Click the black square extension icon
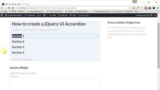Viewport: 160px width, 90px height. (150, 8)
